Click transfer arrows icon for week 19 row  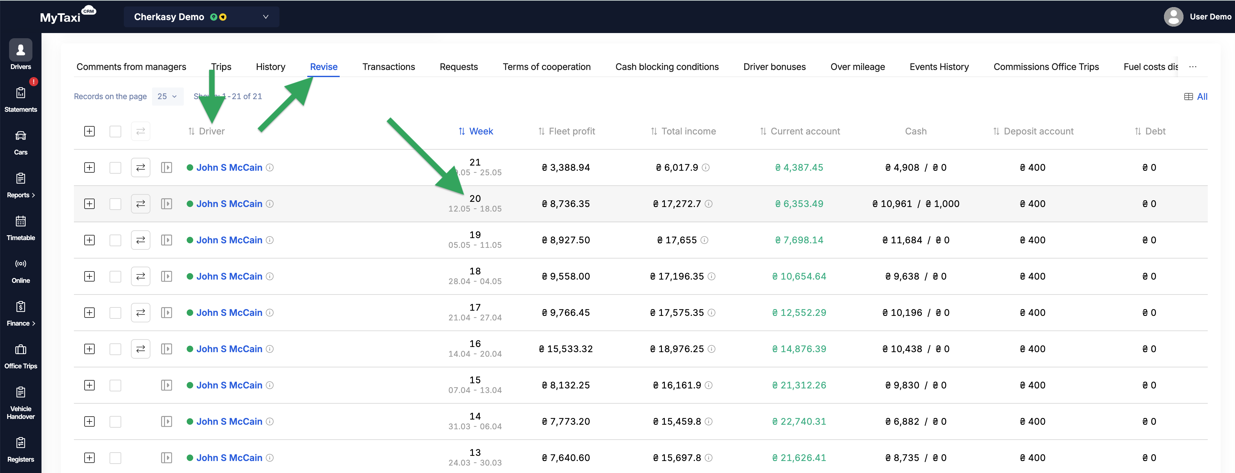140,241
